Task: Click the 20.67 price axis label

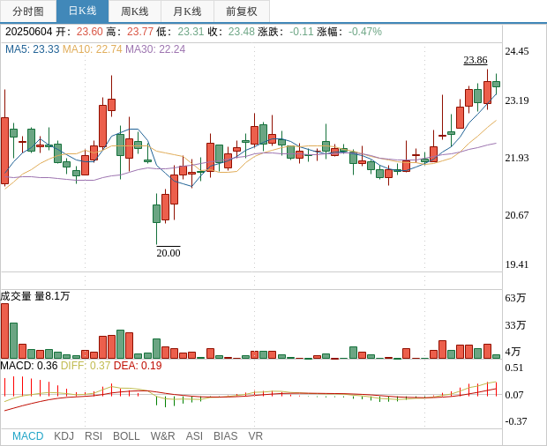Action: (x=517, y=215)
